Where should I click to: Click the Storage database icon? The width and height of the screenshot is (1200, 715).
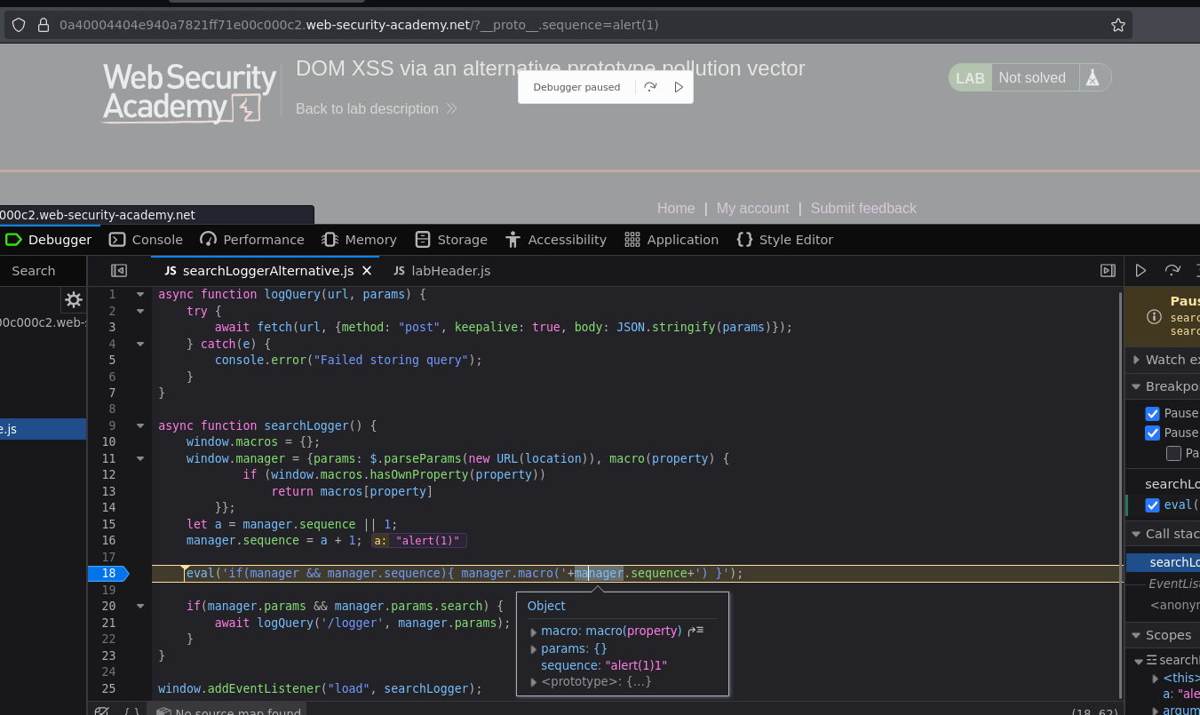pyautogui.click(x=423, y=240)
